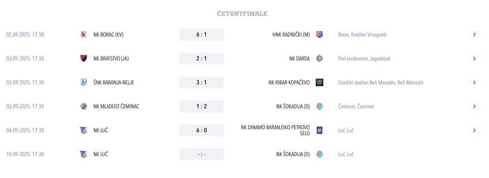Click the NK Dinamo Baranjsko Petrovo Selo crest
The height and width of the screenshot is (178, 489).
click(x=319, y=130)
